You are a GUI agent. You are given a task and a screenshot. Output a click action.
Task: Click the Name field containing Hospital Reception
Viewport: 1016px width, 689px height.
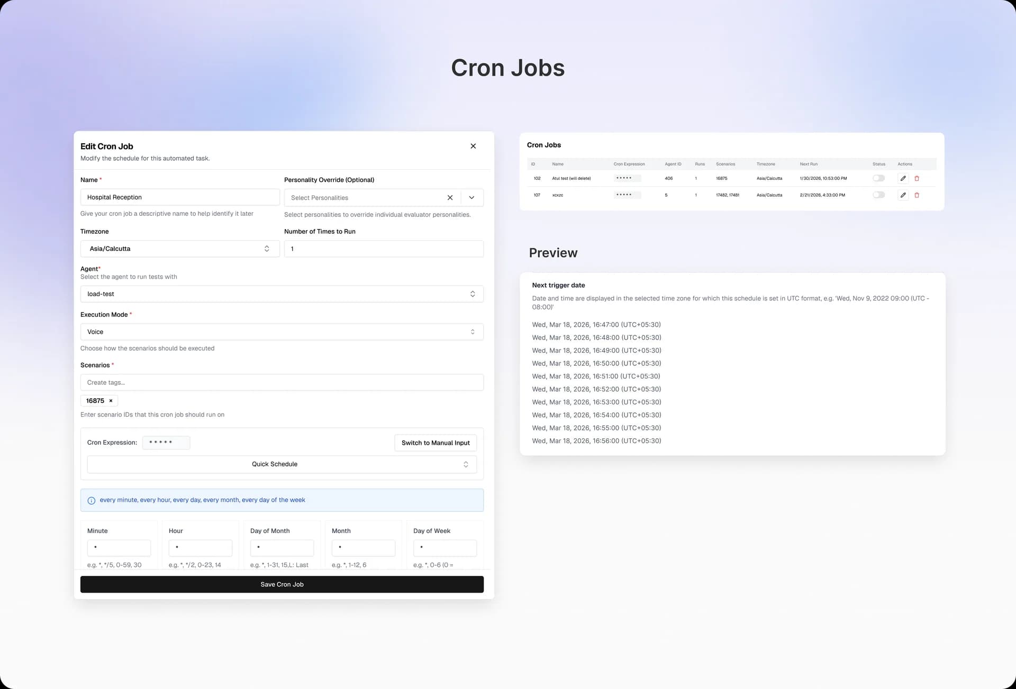180,197
